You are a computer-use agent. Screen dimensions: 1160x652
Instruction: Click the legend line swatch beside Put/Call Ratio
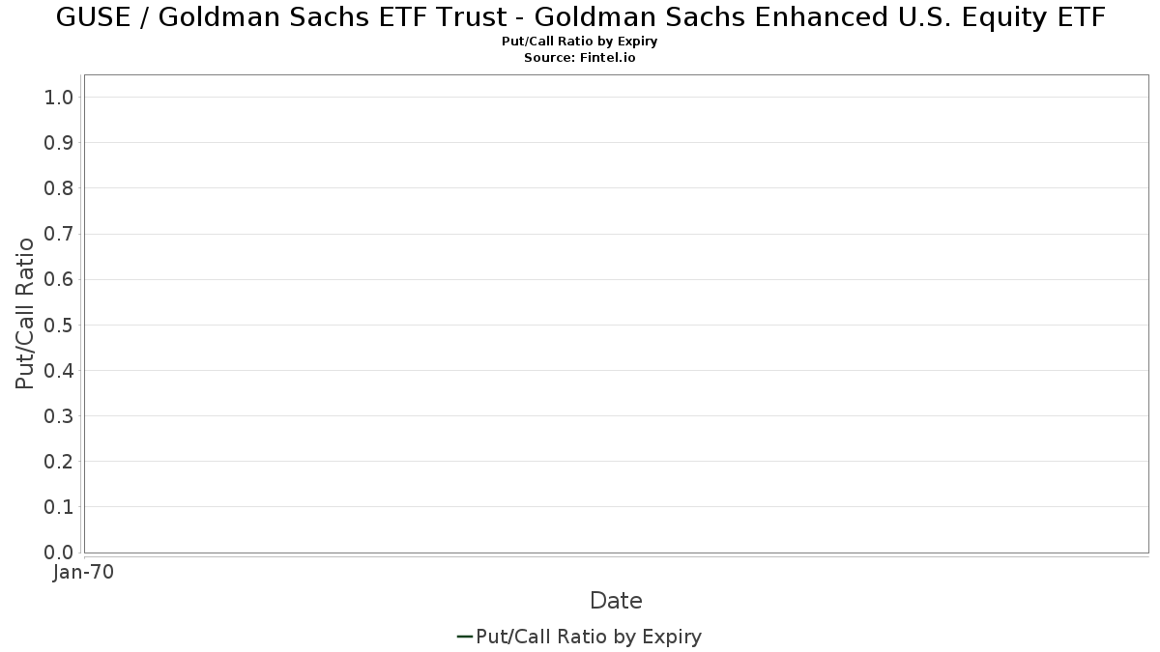click(x=464, y=637)
